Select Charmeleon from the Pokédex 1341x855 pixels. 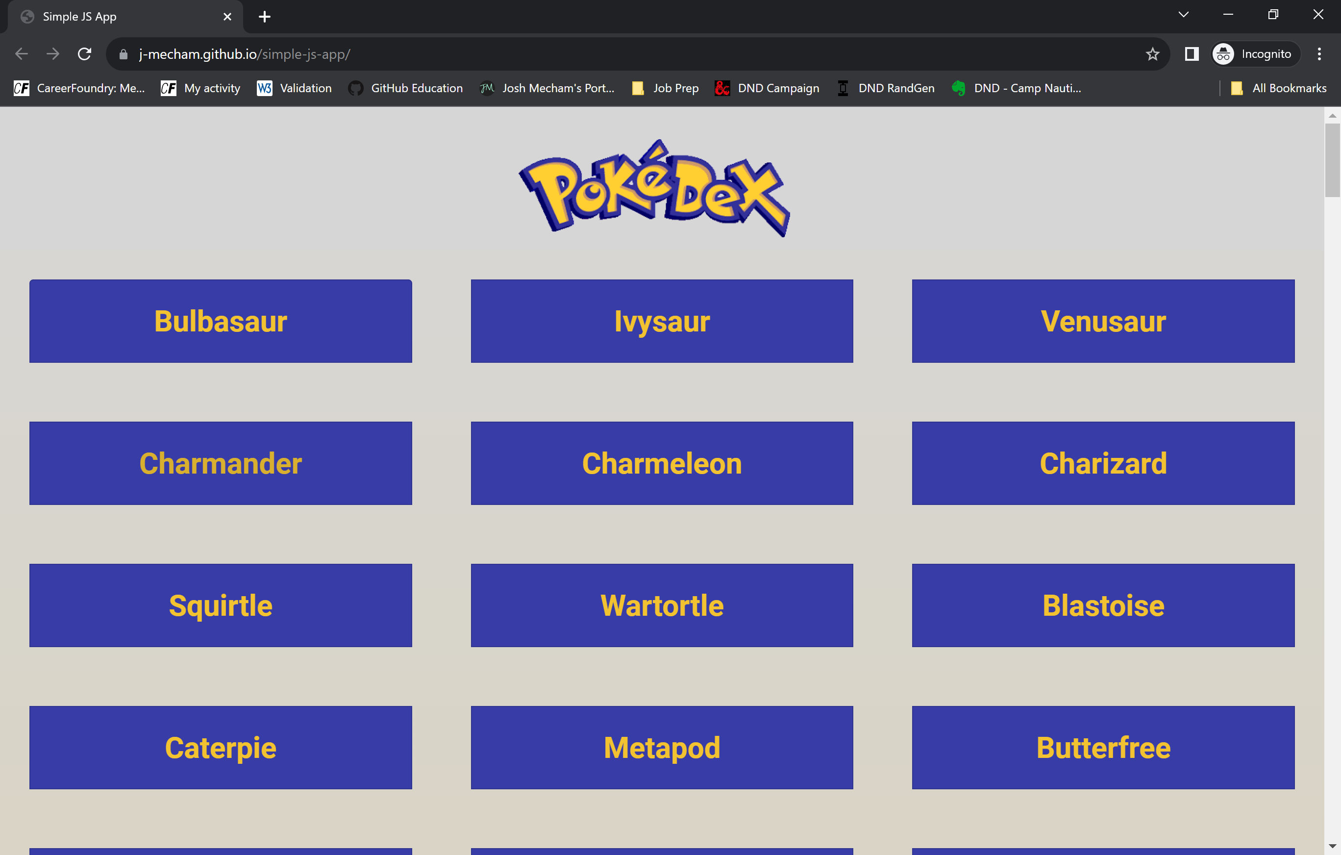662,463
